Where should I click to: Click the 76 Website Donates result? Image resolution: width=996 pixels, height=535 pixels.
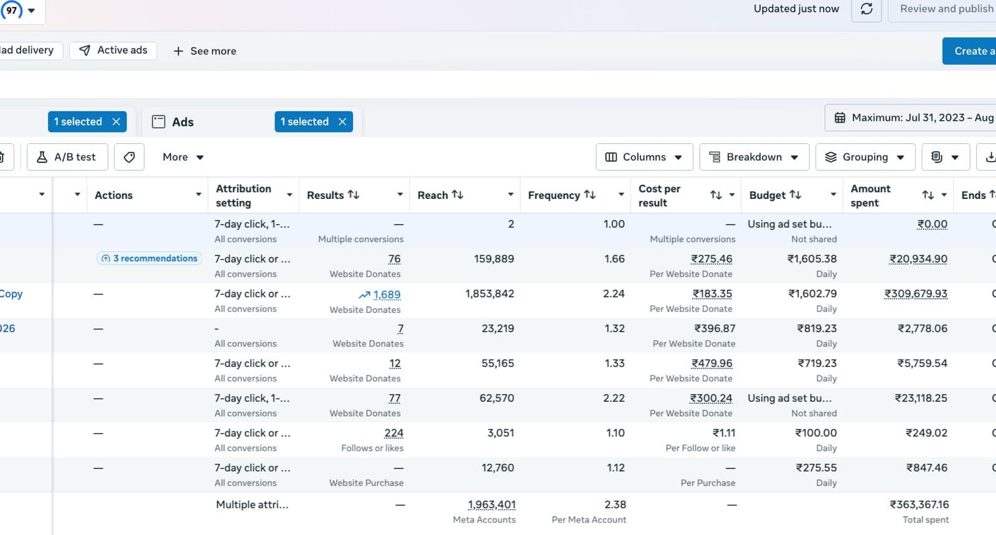click(395, 259)
